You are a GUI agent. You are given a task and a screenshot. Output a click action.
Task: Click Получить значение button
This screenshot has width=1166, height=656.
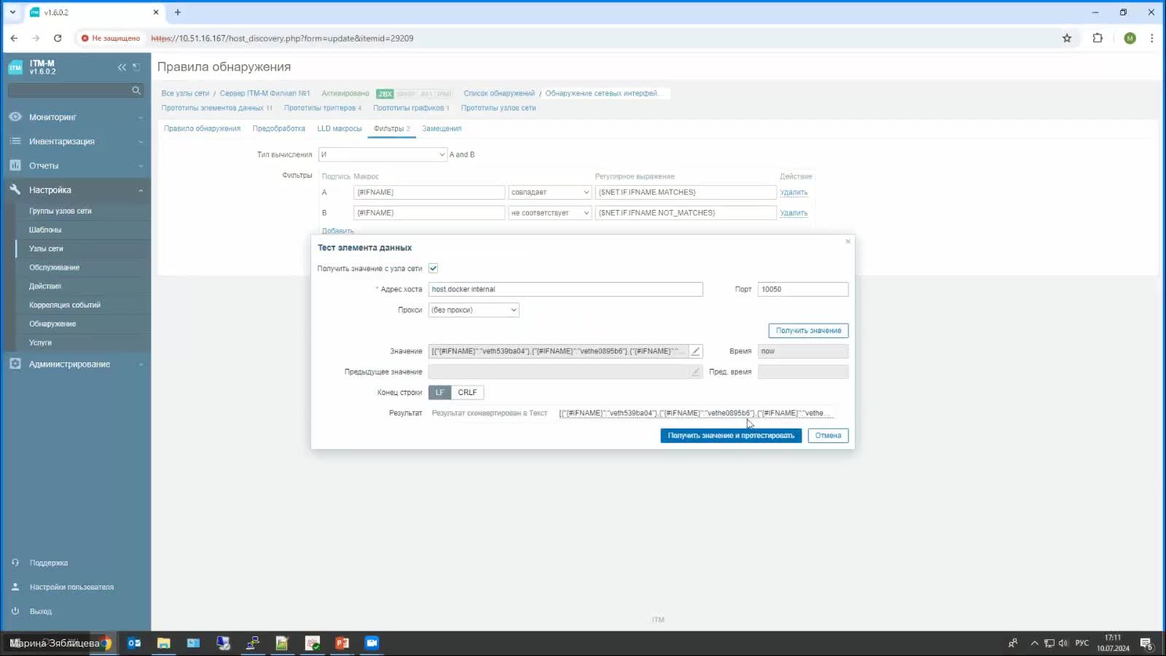(808, 330)
